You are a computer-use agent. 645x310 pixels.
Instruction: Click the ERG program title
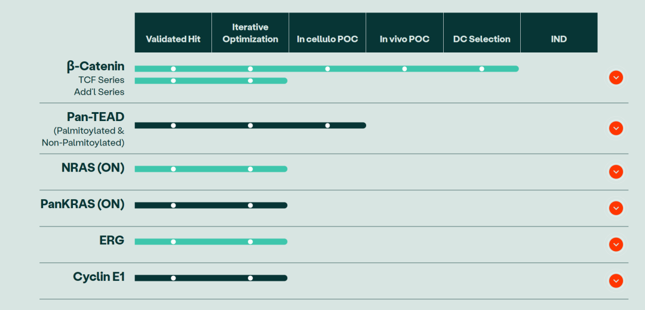click(112, 240)
